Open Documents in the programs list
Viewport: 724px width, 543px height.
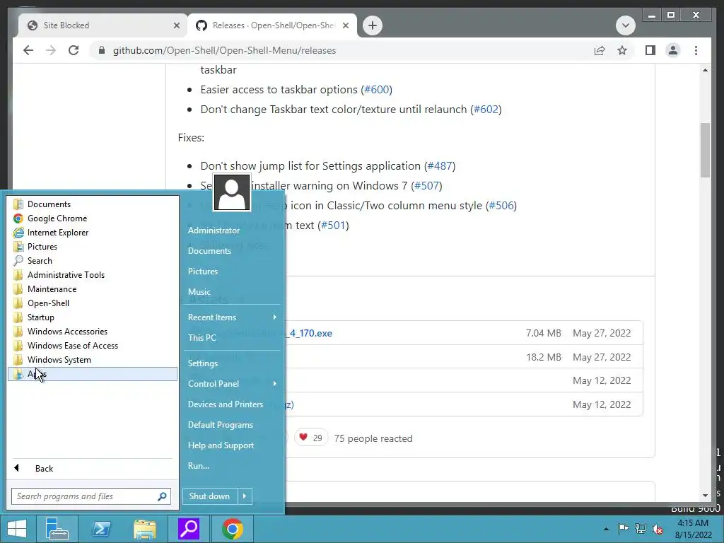point(93,204)
